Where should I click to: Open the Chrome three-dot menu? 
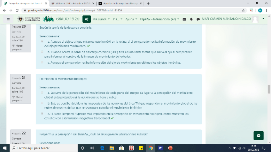pos(267,11)
